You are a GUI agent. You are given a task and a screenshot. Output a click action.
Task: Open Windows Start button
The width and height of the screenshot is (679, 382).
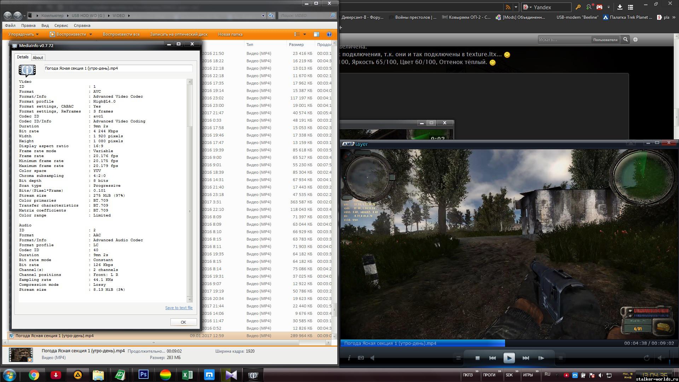click(x=10, y=375)
